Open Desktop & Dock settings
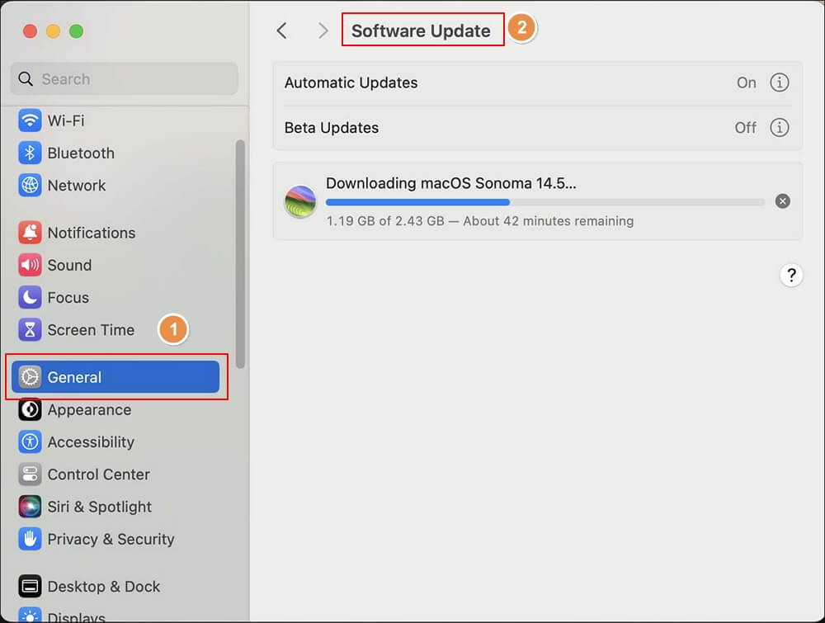Image resolution: width=825 pixels, height=623 pixels. 115,586
